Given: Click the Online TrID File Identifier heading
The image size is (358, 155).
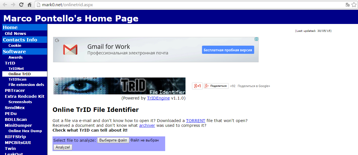Looking at the screenshot, I should coord(96,110).
